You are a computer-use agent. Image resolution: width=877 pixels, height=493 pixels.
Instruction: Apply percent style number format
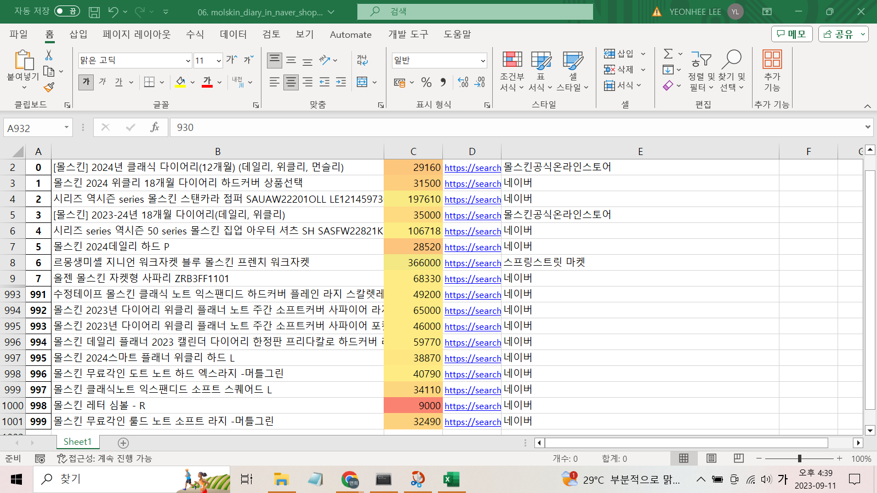pos(426,82)
